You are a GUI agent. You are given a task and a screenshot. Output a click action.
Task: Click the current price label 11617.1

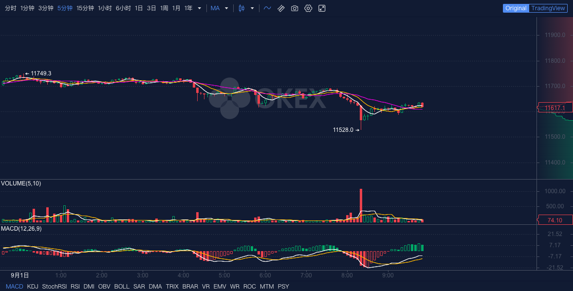click(555, 108)
